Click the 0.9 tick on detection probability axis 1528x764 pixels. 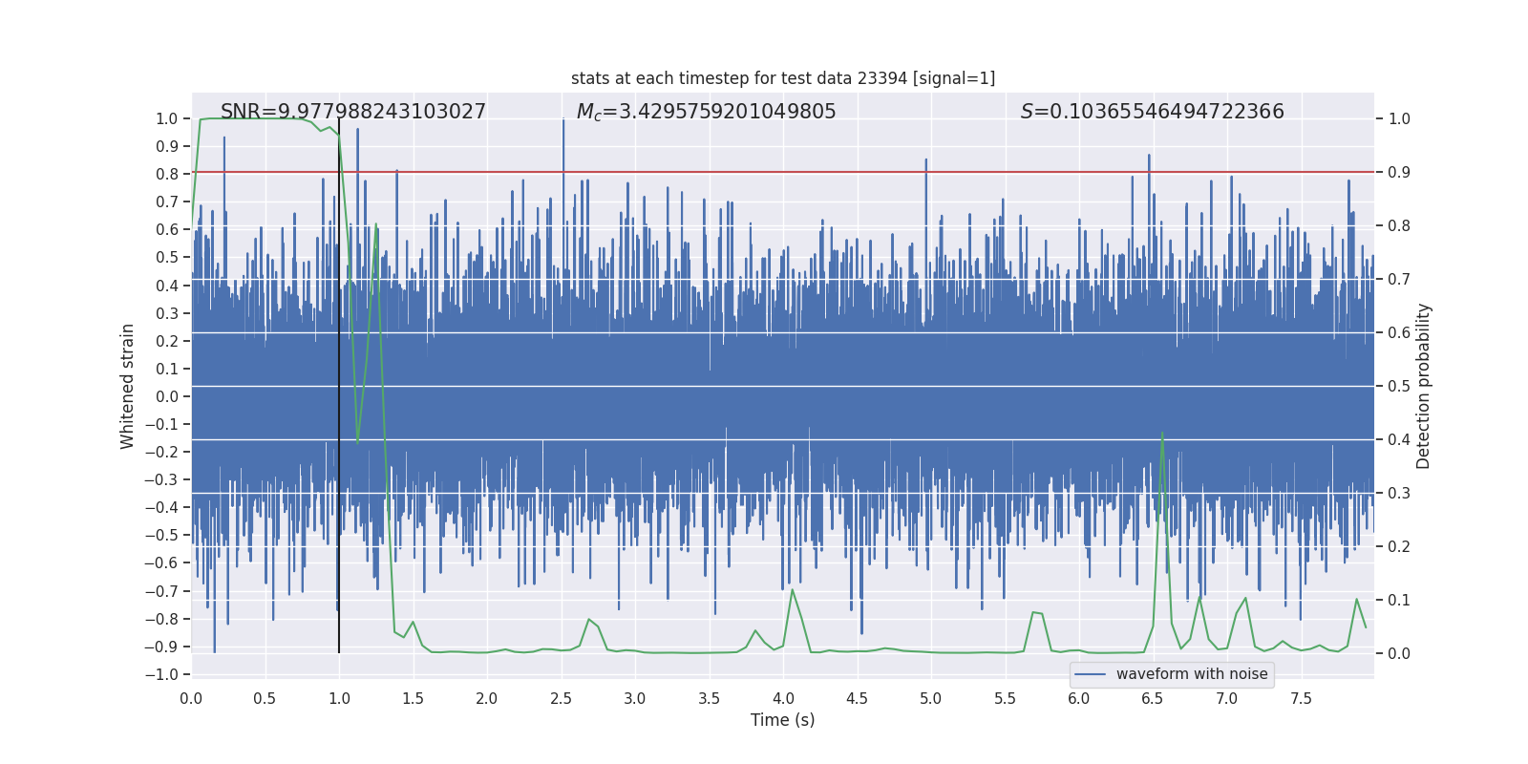[x=1398, y=173]
